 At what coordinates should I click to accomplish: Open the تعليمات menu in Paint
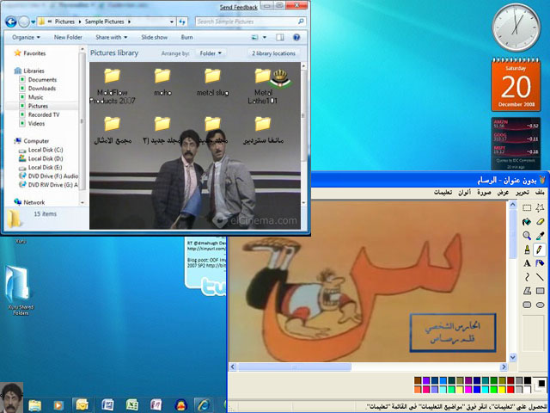(x=443, y=193)
